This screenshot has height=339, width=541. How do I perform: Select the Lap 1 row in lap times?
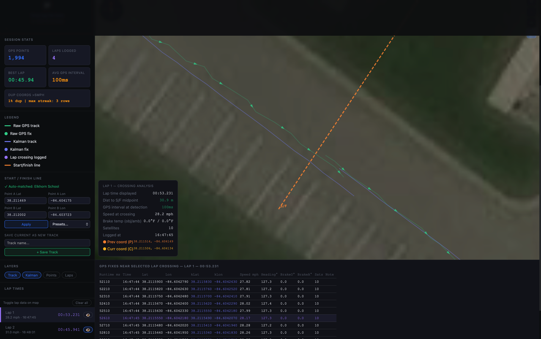pos(47,315)
